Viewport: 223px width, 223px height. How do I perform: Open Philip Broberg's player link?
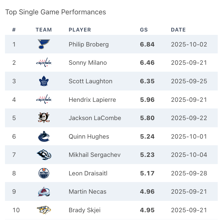89,44
